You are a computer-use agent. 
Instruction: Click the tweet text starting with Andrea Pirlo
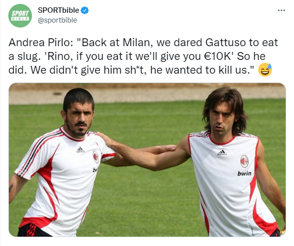[x=143, y=56]
